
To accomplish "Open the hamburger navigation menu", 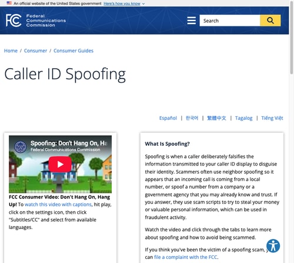I will [191, 21].
